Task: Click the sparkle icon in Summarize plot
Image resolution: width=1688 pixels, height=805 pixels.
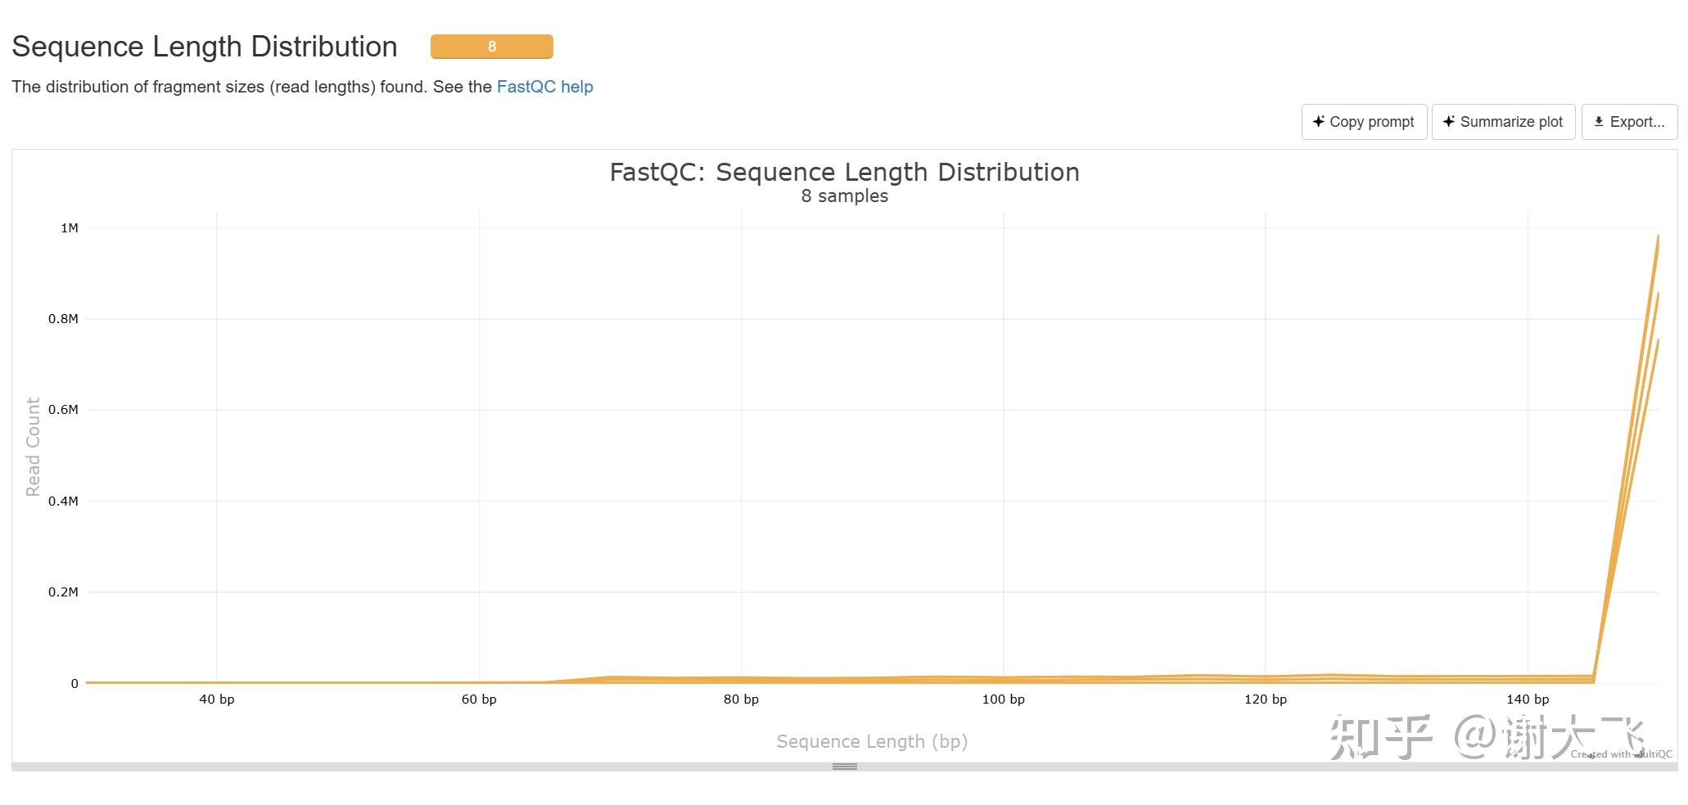Action: [x=1448, y=121]
